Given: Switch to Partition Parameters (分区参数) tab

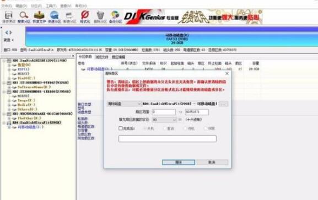Looking at the screenshot, I should pyautogui.click(x=85, y=57).
